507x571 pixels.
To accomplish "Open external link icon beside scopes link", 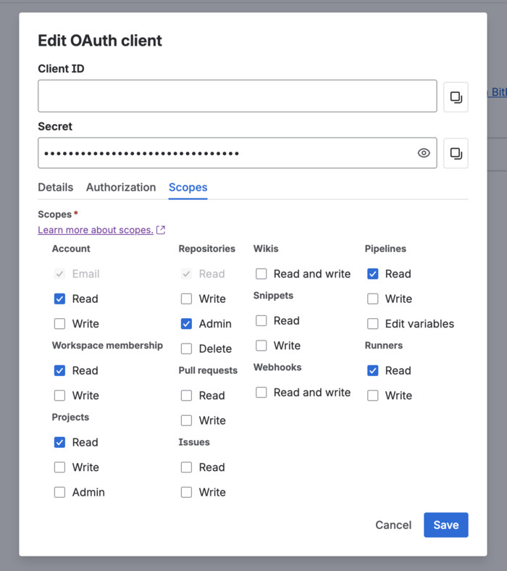I will click(x=161, y=230).
